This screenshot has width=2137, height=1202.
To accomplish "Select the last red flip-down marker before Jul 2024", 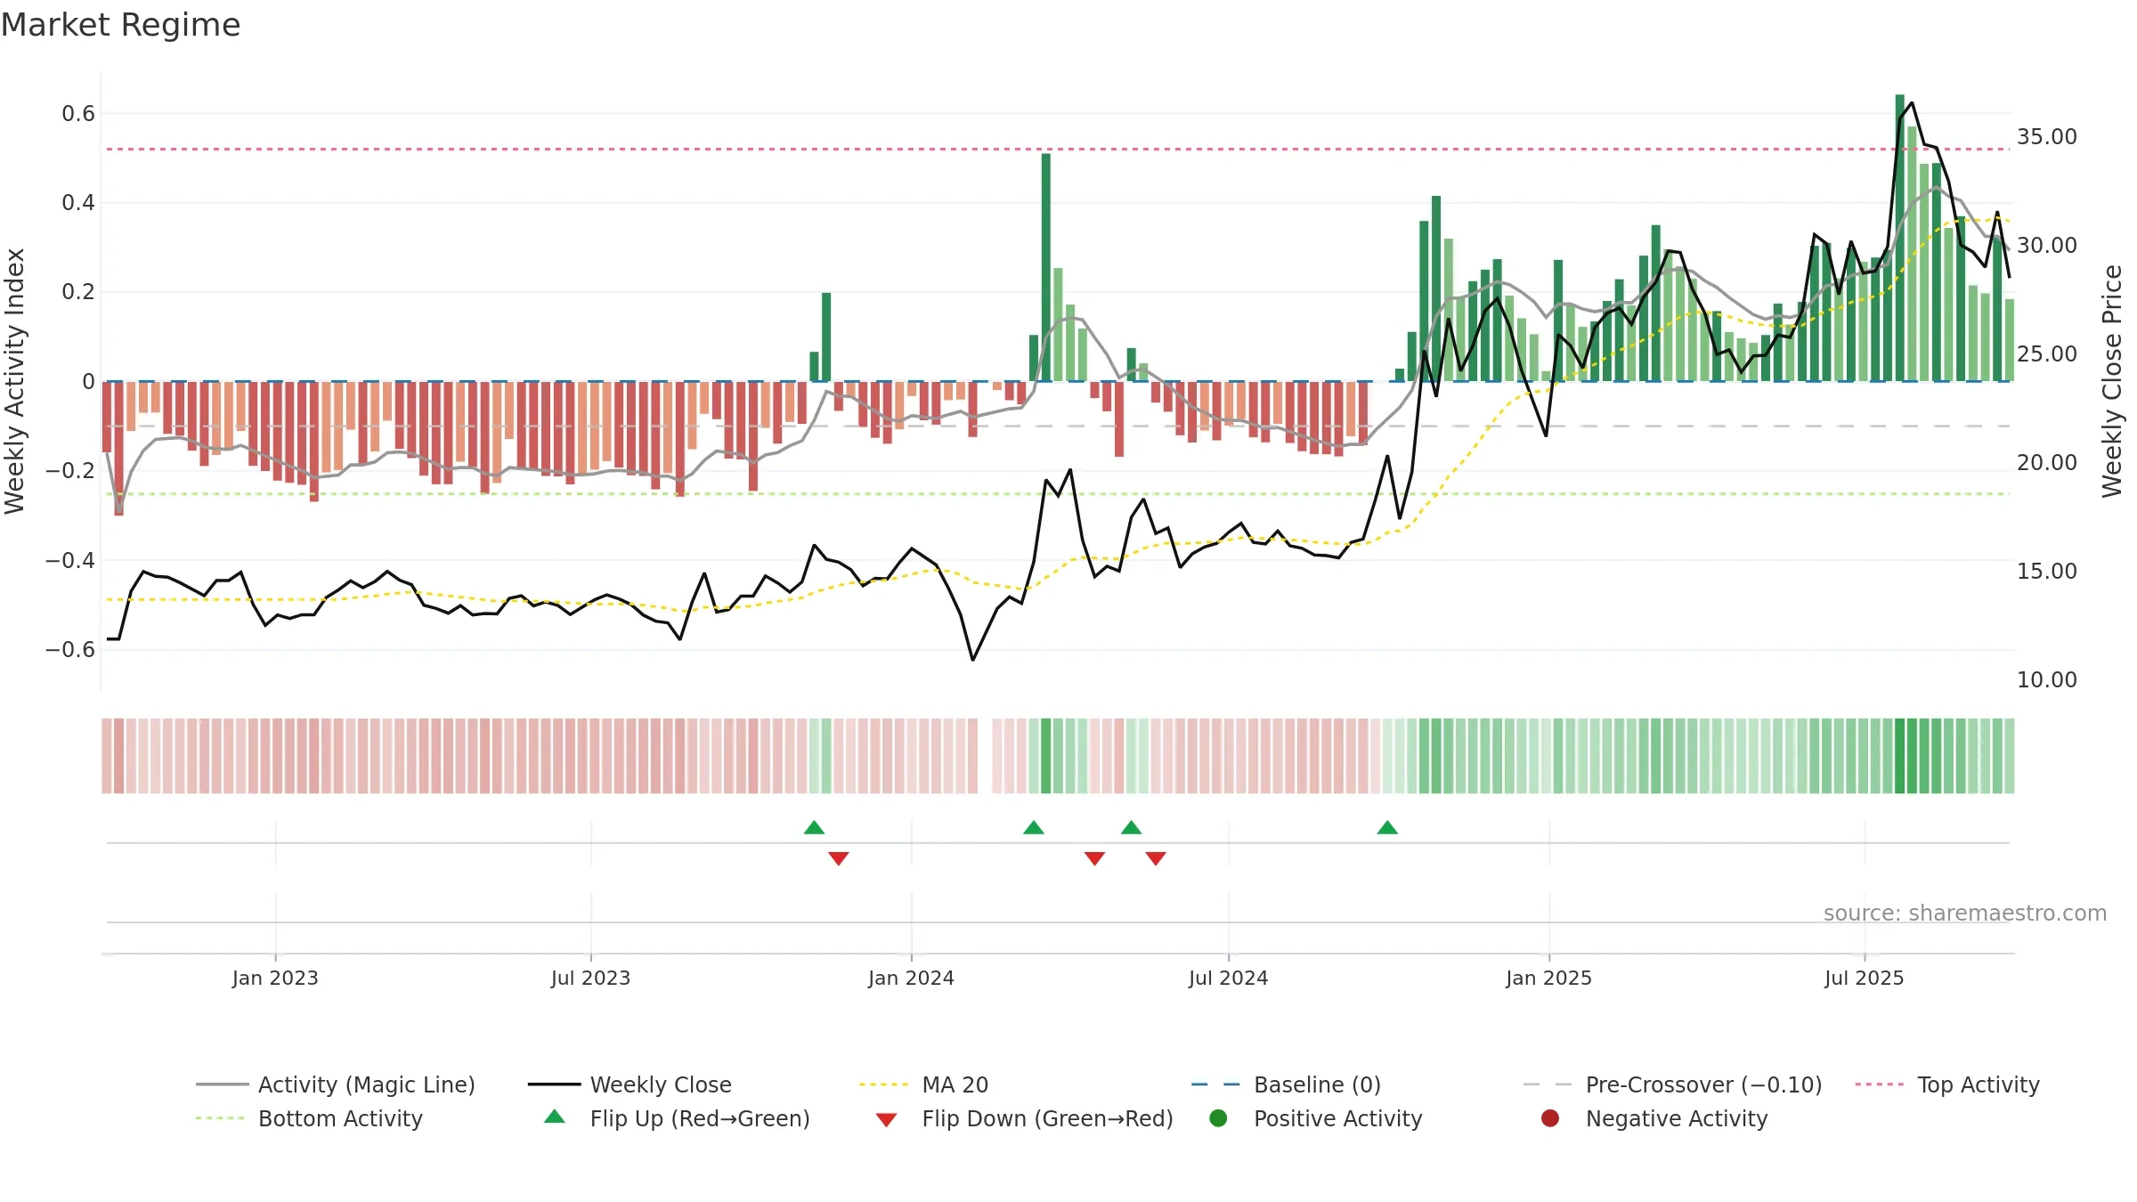I will pos(1156,858).
